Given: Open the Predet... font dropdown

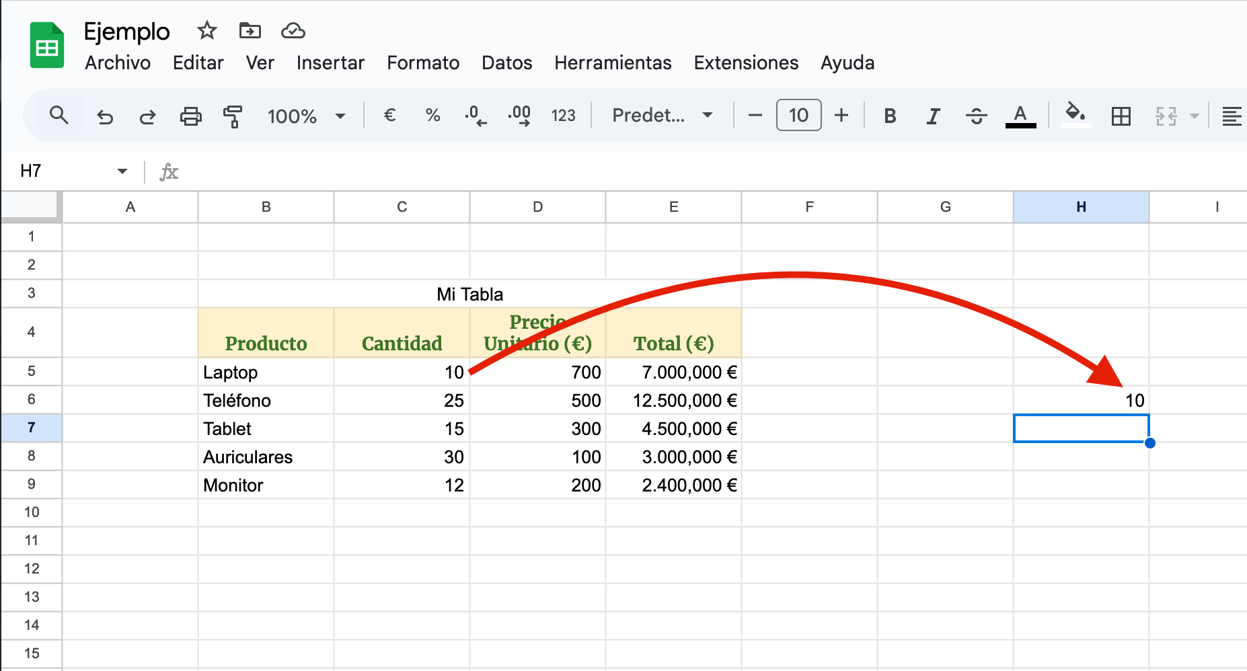Looking at the screenshot, I should [x=662, y=116].
